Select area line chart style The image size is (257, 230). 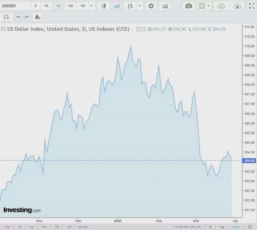pyautogui.click(x=117, y=6)
